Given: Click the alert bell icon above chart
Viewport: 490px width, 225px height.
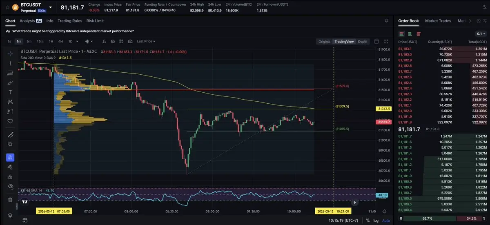Looking at the screenshot, I should click(386, 20).
